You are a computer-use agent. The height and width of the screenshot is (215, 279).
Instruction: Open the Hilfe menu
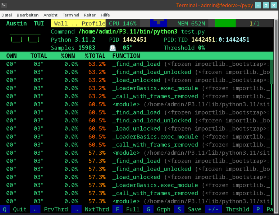(x=105, y=15)
